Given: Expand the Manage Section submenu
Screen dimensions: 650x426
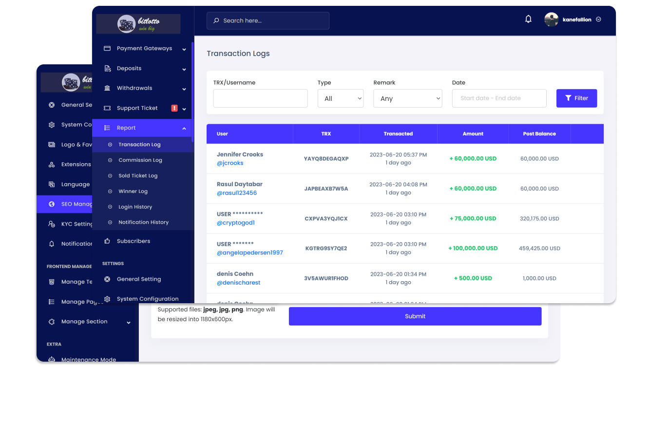Looking at the screenshot, I should pos(129,322).
